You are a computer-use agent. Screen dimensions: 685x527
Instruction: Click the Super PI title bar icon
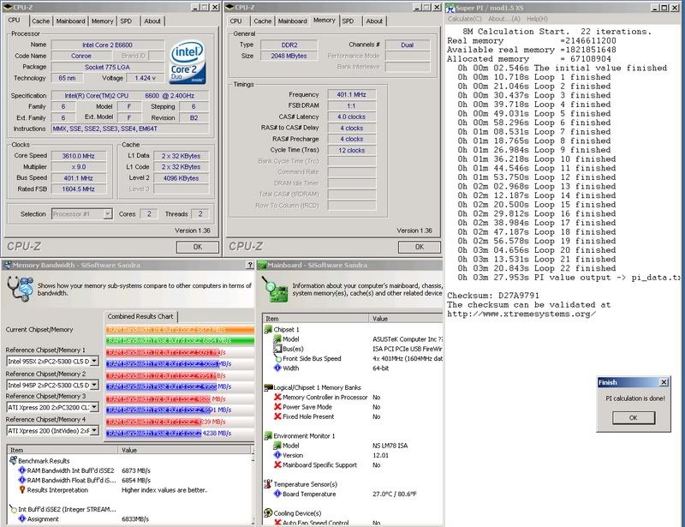click(451, 8)
